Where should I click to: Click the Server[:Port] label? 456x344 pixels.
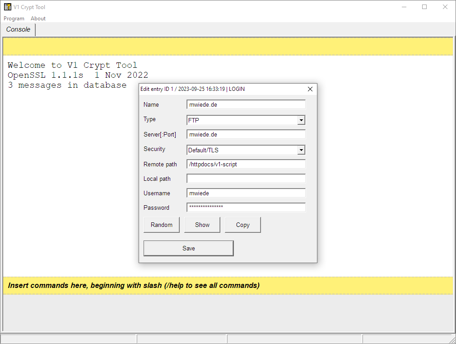click(x=160, y=135)
